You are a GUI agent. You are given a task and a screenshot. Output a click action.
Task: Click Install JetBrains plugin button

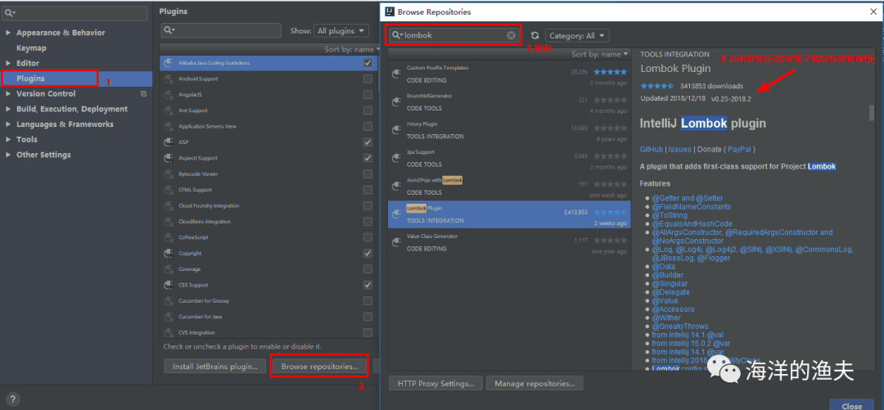(214, 367)
